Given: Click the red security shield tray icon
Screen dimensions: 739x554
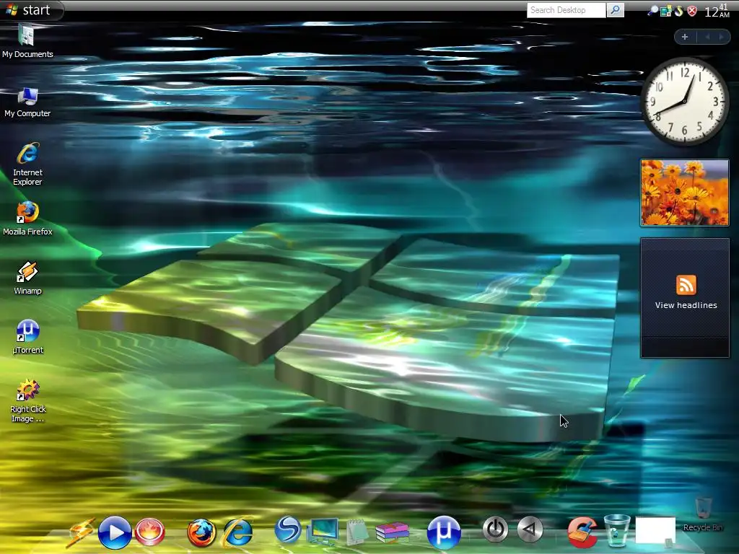Looking at the screenshot, I should click(x=691, y=11).
